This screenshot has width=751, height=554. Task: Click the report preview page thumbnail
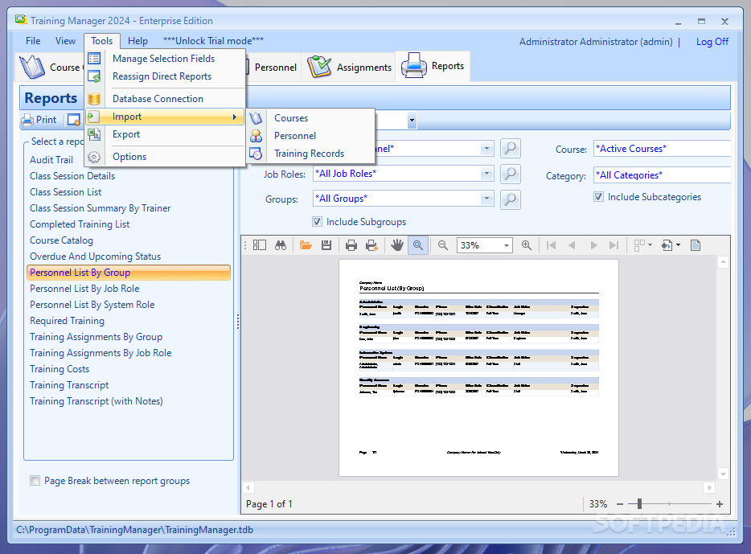[478, 367]
